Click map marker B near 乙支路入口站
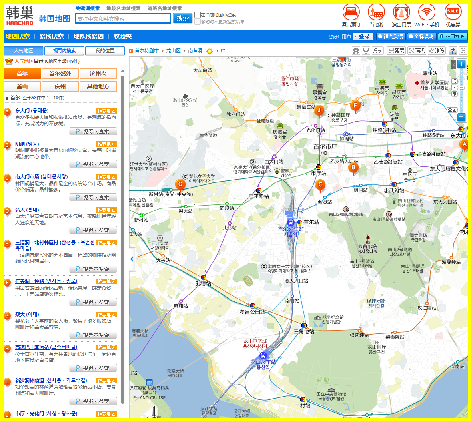This screenshot has height=421, width=471. pyautogui.click(x=353, y=169)
